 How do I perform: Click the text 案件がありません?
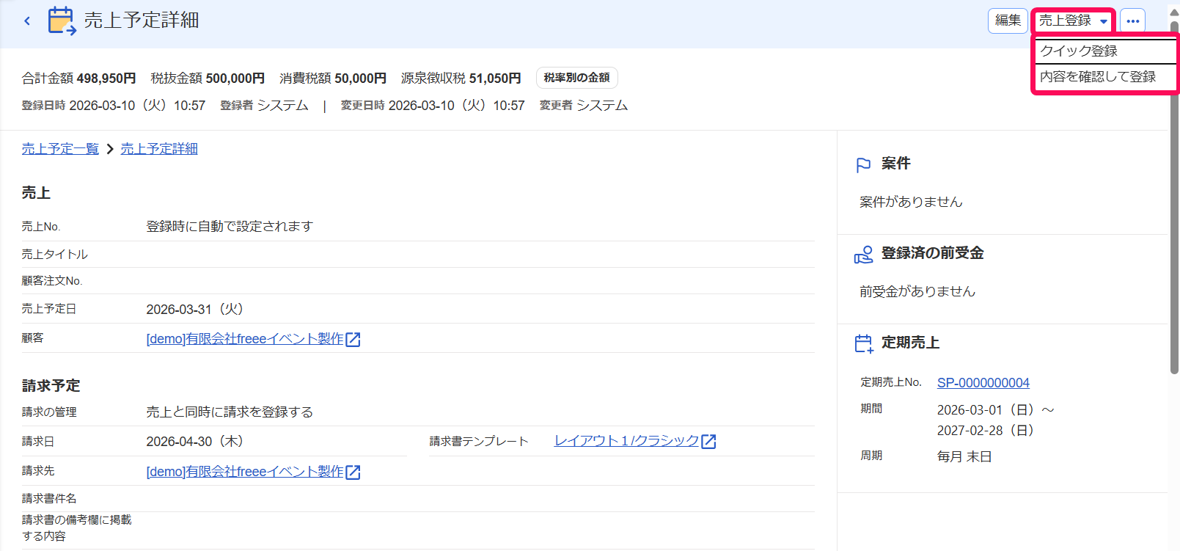click(x=911, y=202)
